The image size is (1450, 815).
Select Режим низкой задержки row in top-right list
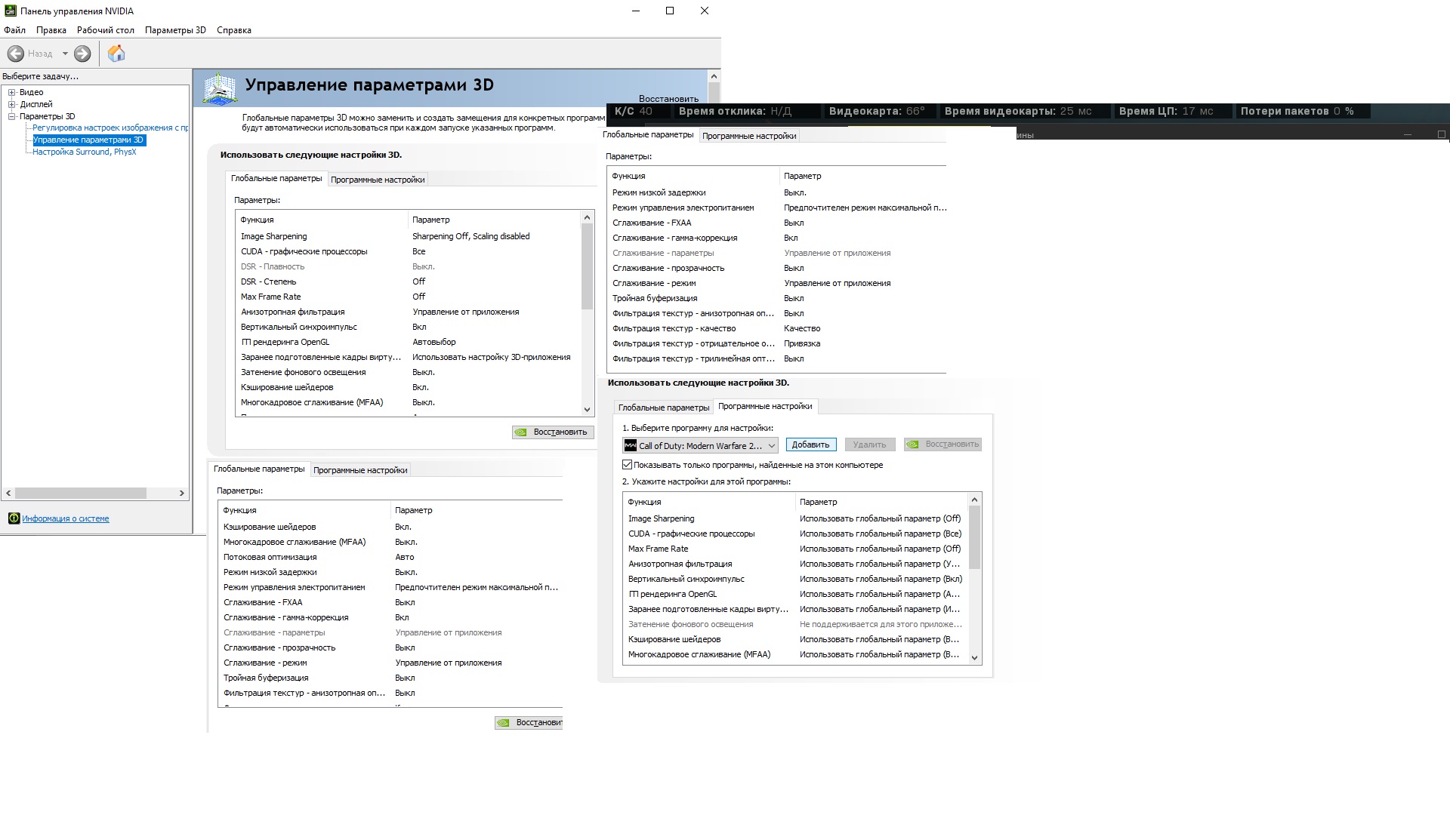tap(776, 192)
